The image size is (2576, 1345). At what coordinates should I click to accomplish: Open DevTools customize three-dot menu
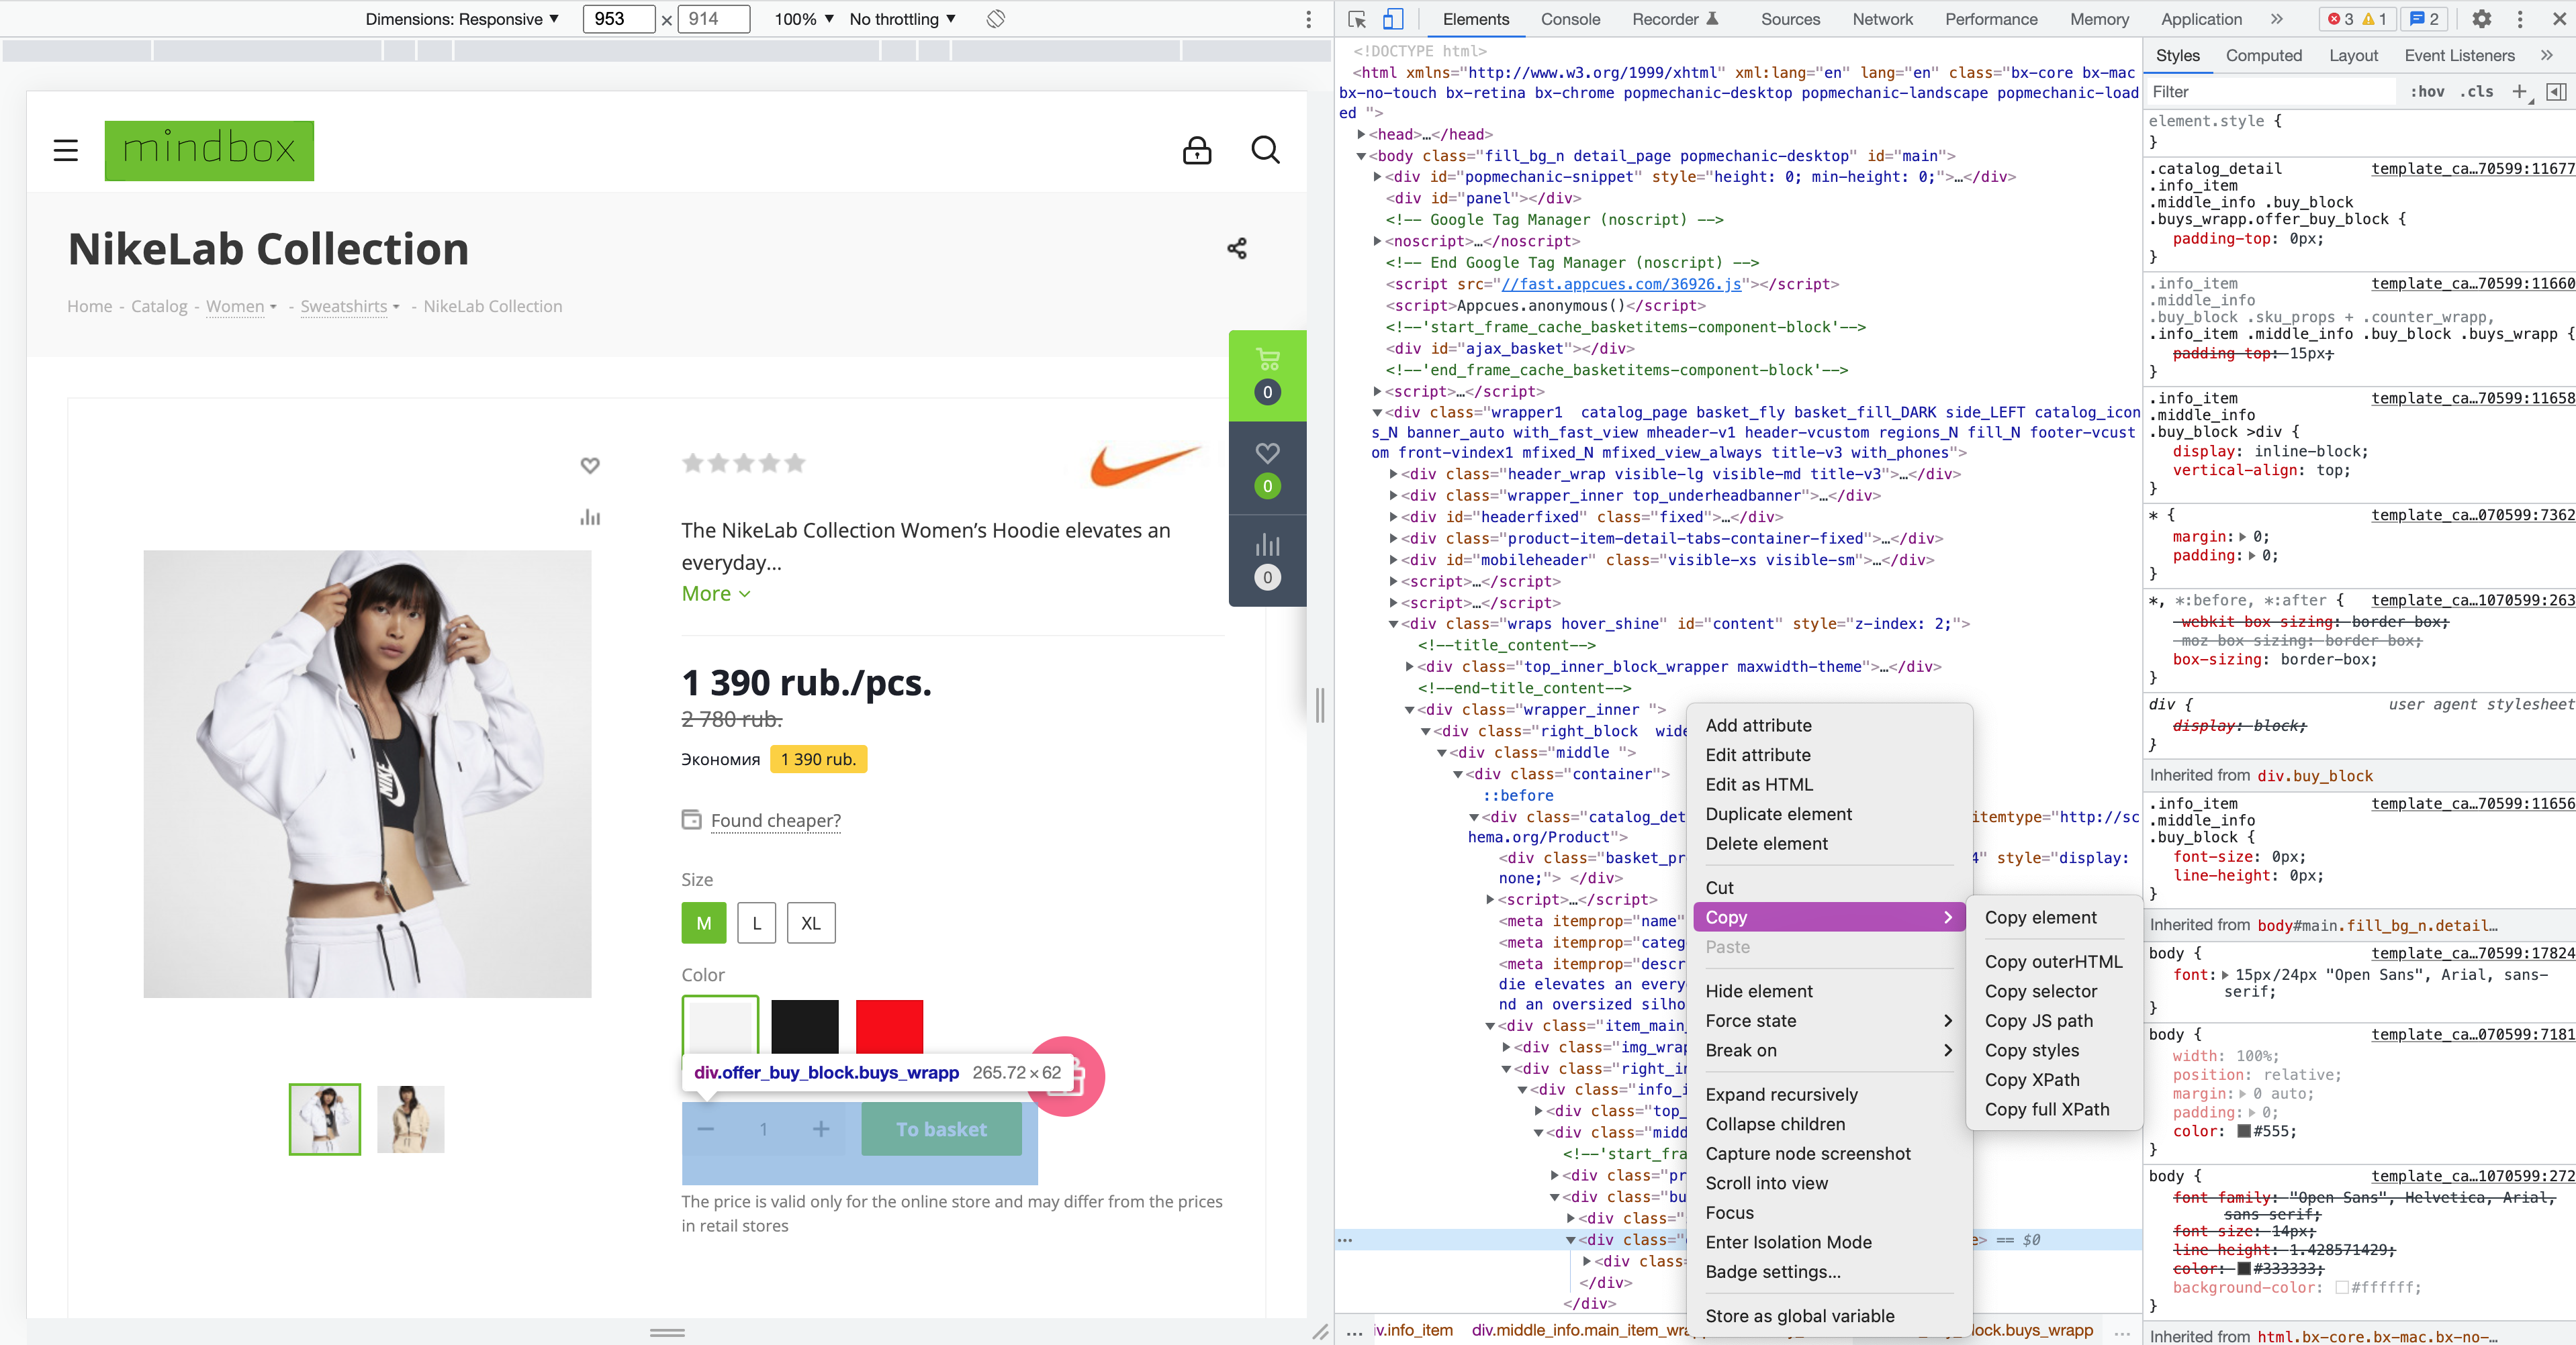click(x=2519, y=19)
